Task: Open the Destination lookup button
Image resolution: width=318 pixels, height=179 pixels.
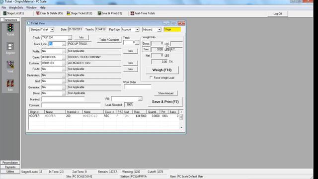Action: tap(64, 75)
